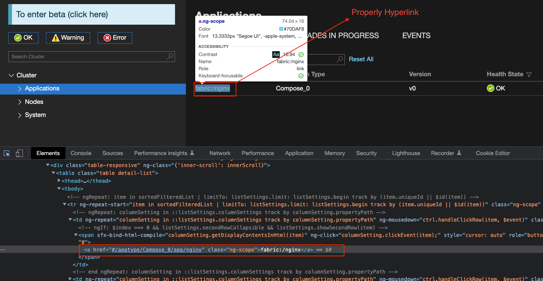The width and height of the screenshot is (543, 281).
Task: Click the magnifier icon beside Reset All
Action: (x=340, y=59)
